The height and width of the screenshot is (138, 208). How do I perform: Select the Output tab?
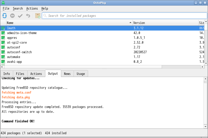[53, 73]
